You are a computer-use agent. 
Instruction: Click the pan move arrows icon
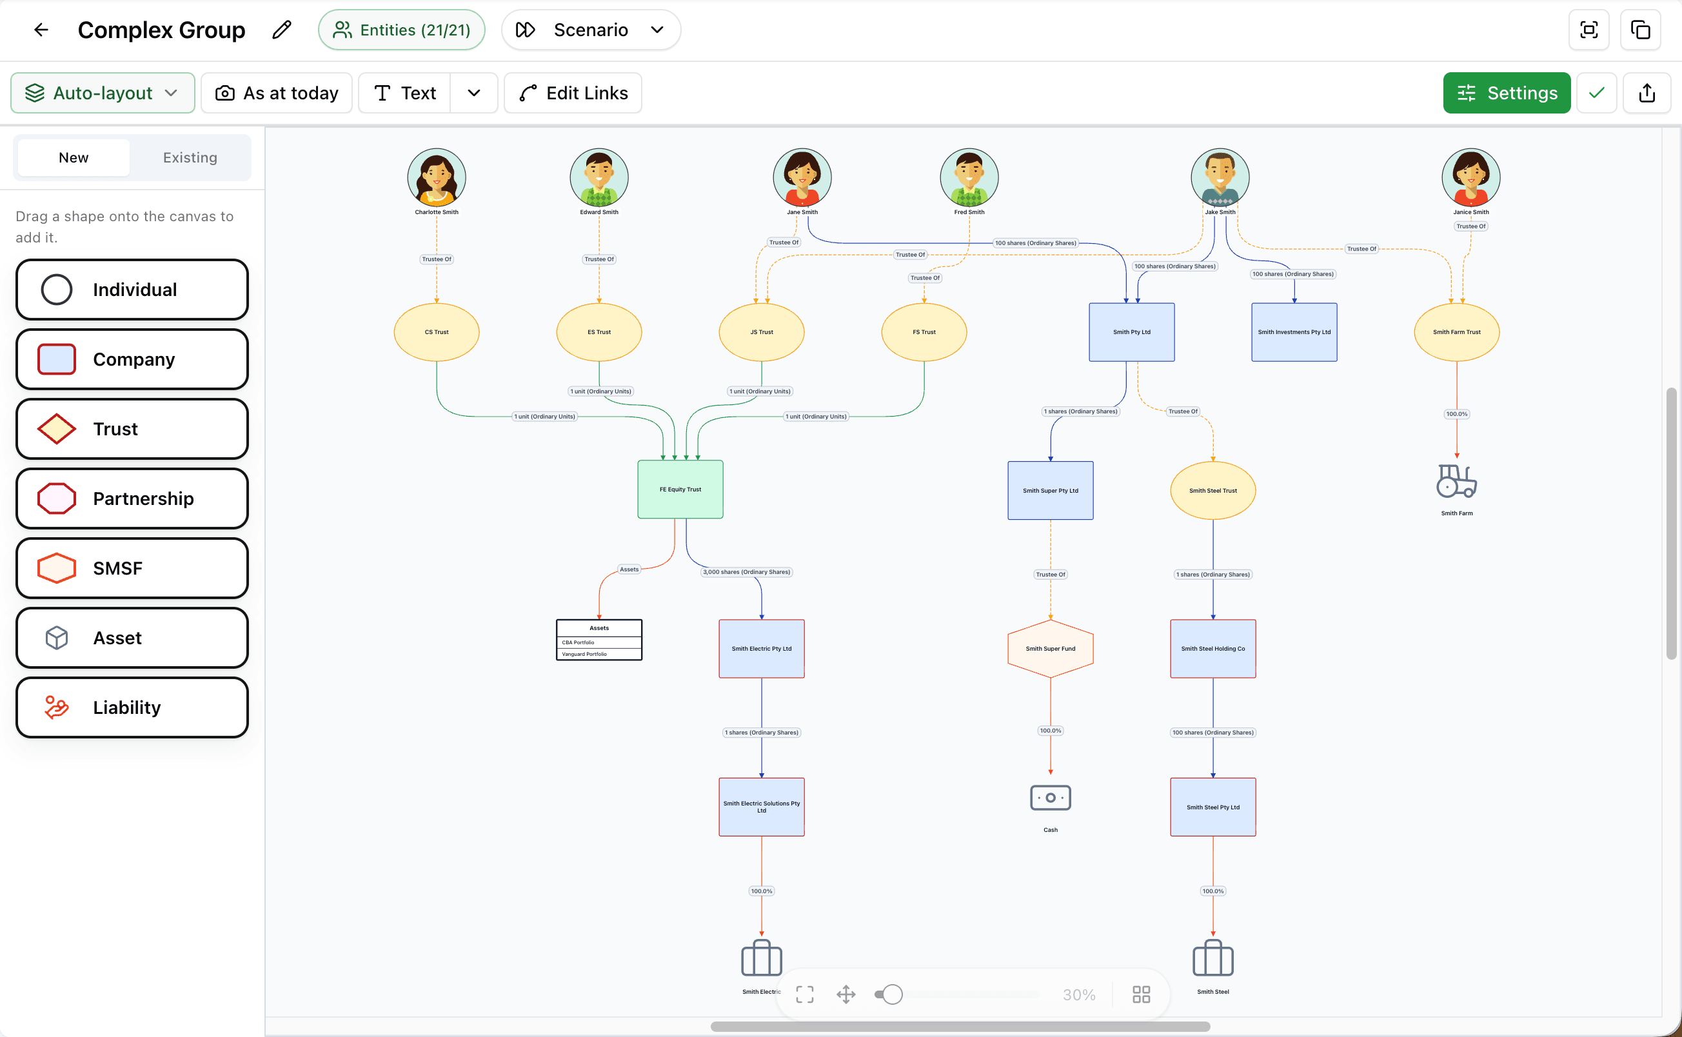tap(846, 994)
